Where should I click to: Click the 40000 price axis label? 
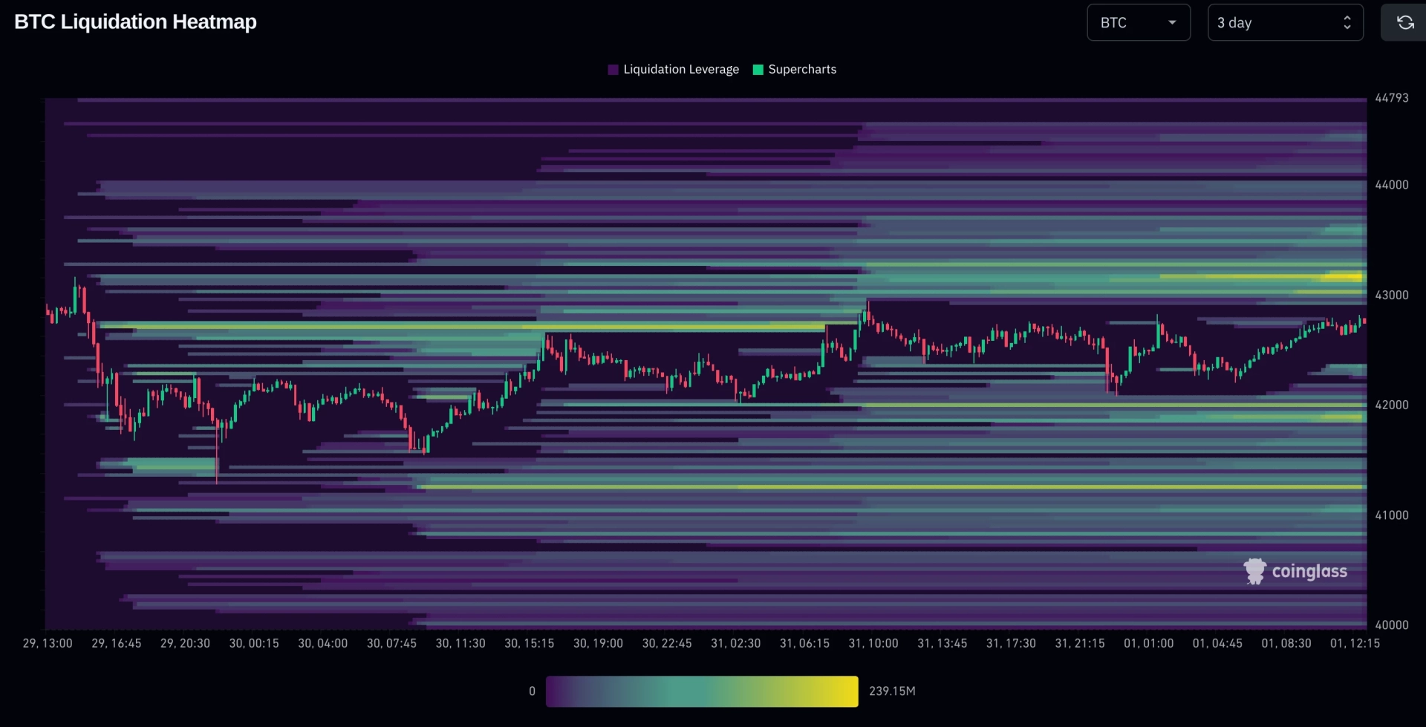click(1391, 625)
